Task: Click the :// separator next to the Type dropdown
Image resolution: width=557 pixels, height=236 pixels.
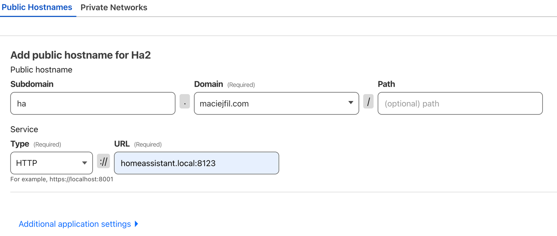Action: (103, 161)
